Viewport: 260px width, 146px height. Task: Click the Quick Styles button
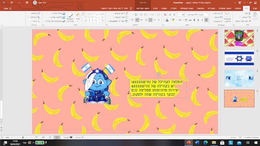(70, 17)
